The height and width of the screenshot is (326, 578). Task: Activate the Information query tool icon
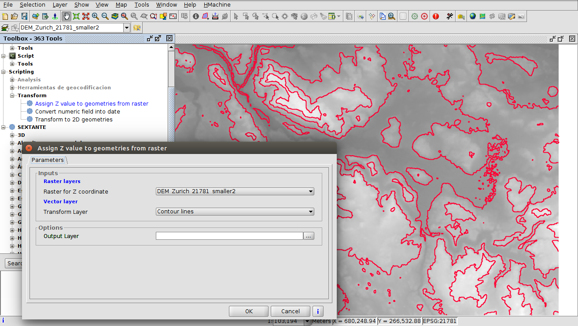[x=196, y=16]
